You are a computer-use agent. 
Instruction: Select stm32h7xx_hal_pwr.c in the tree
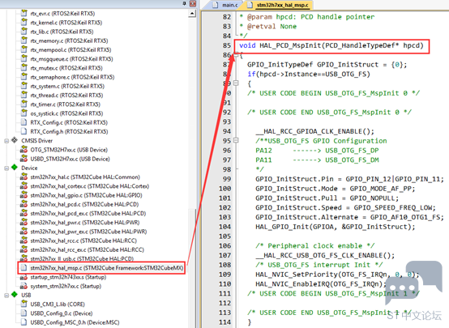coord(85,223)
